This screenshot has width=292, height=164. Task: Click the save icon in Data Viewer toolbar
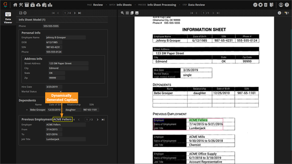[21, 13]
